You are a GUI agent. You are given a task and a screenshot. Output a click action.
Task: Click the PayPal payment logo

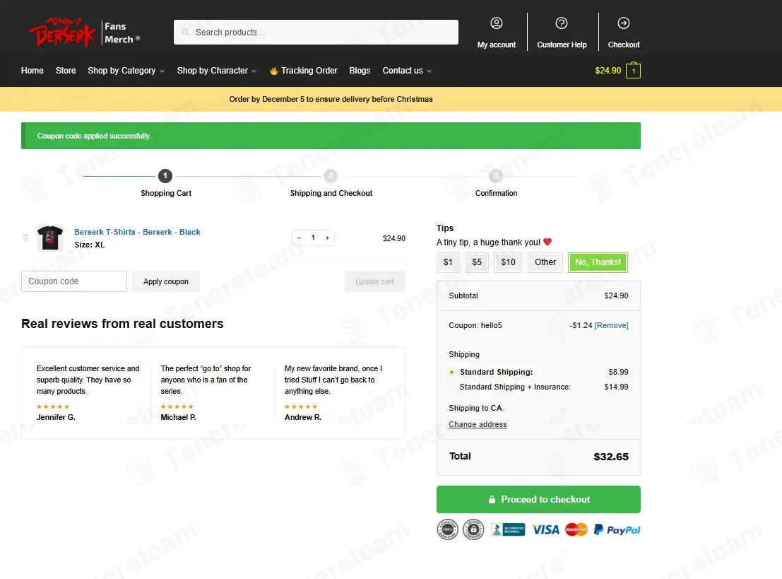617,530
